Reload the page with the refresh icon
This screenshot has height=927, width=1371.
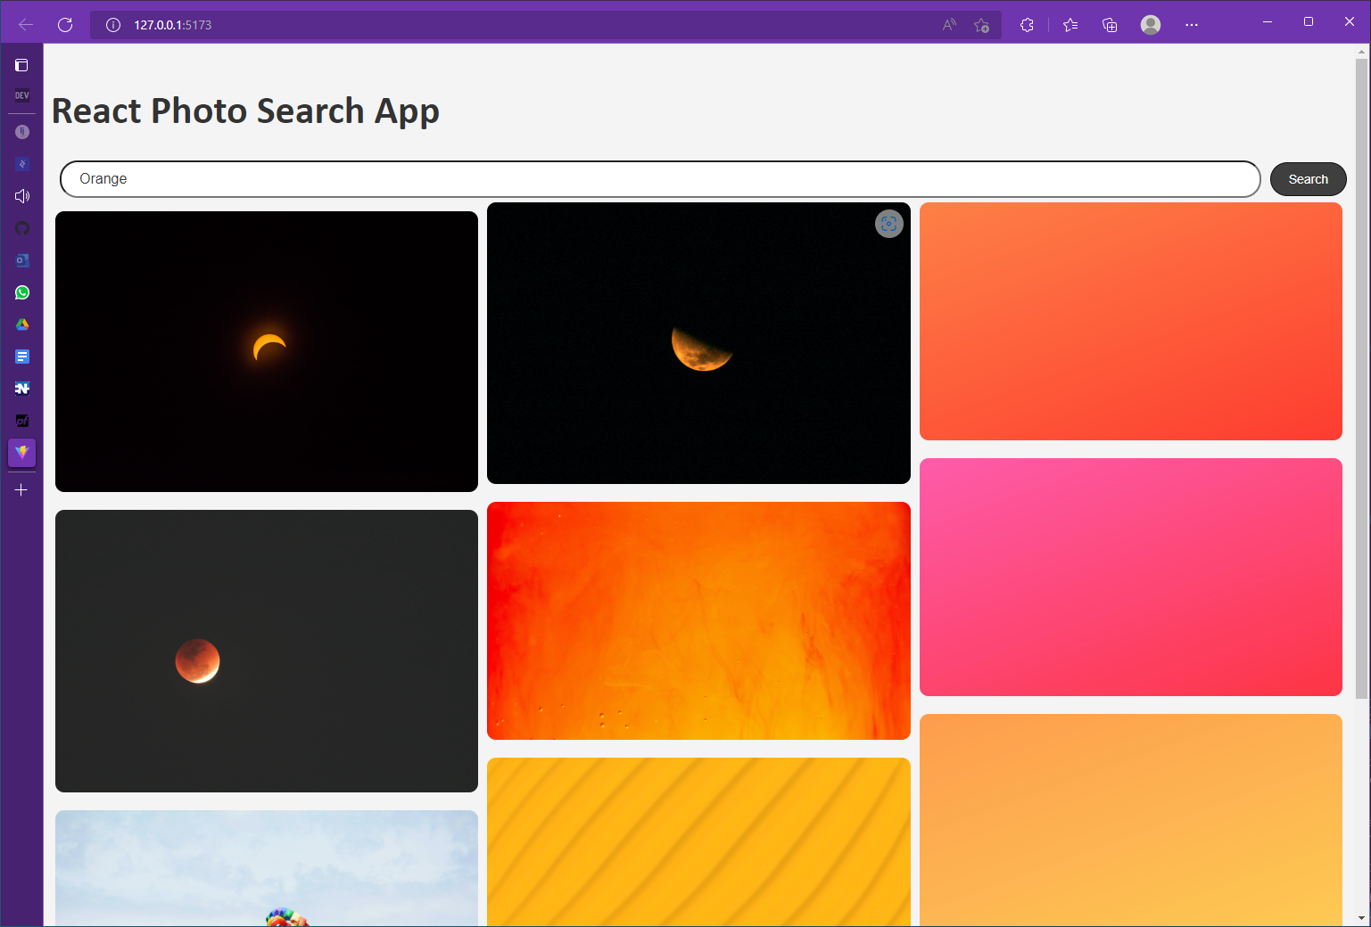coord(64,24)
